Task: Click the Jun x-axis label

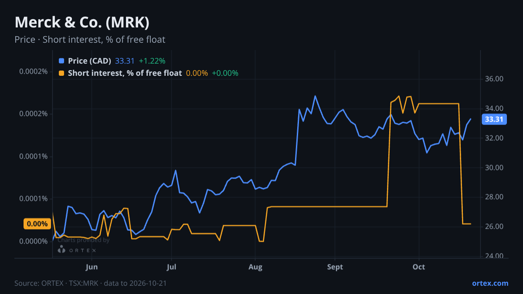Action: [x=92, y=267]
